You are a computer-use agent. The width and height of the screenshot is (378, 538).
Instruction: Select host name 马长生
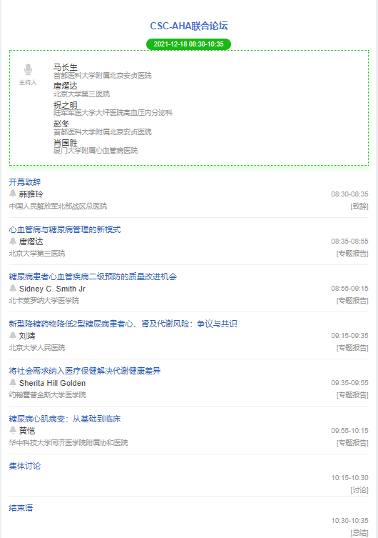click(66, 67)
